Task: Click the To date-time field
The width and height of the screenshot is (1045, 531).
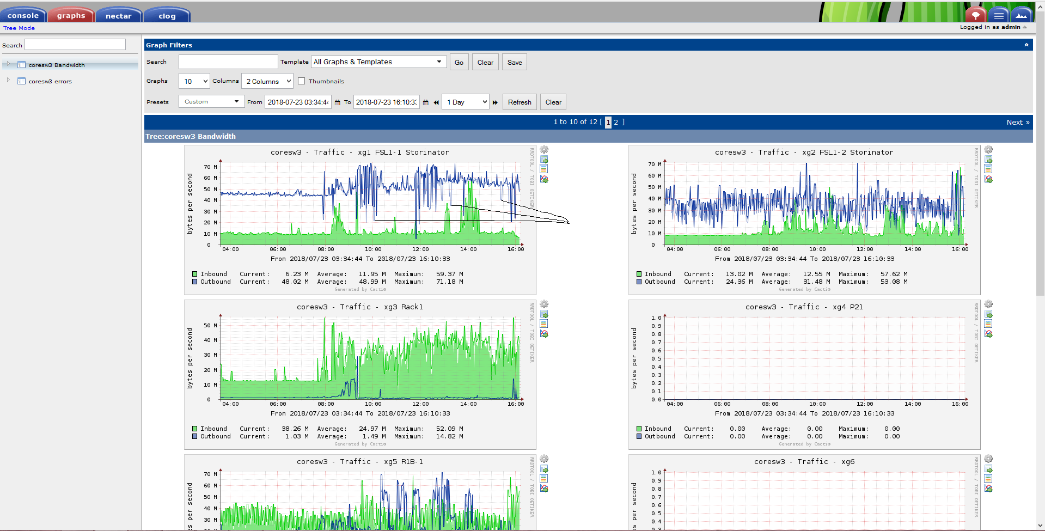Action: pos(387,102)
